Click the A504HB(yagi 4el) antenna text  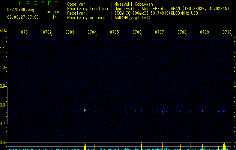point(132,18)
